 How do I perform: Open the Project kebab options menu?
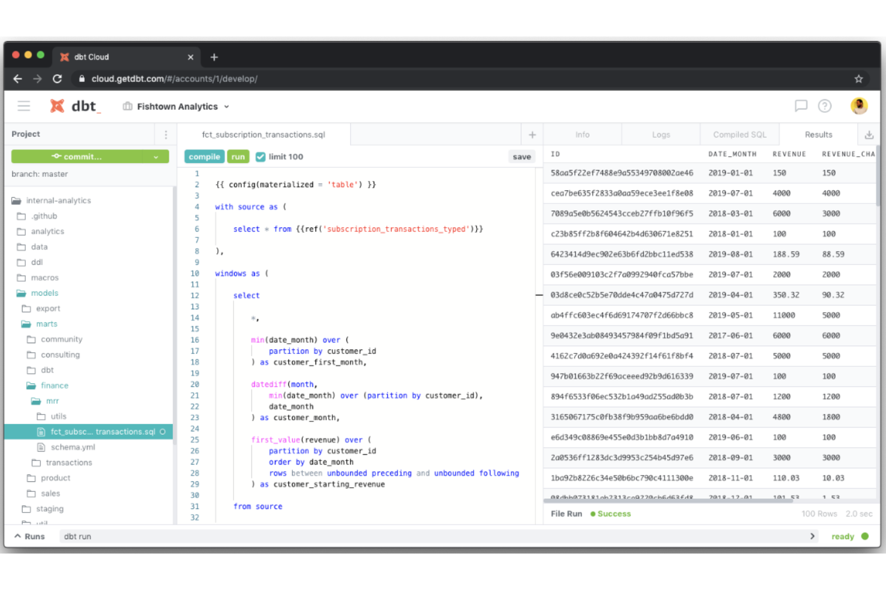[x=166, y=134]
